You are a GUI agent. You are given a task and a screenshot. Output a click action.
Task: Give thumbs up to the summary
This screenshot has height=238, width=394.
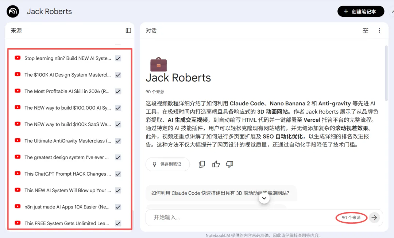click(216, 164)
